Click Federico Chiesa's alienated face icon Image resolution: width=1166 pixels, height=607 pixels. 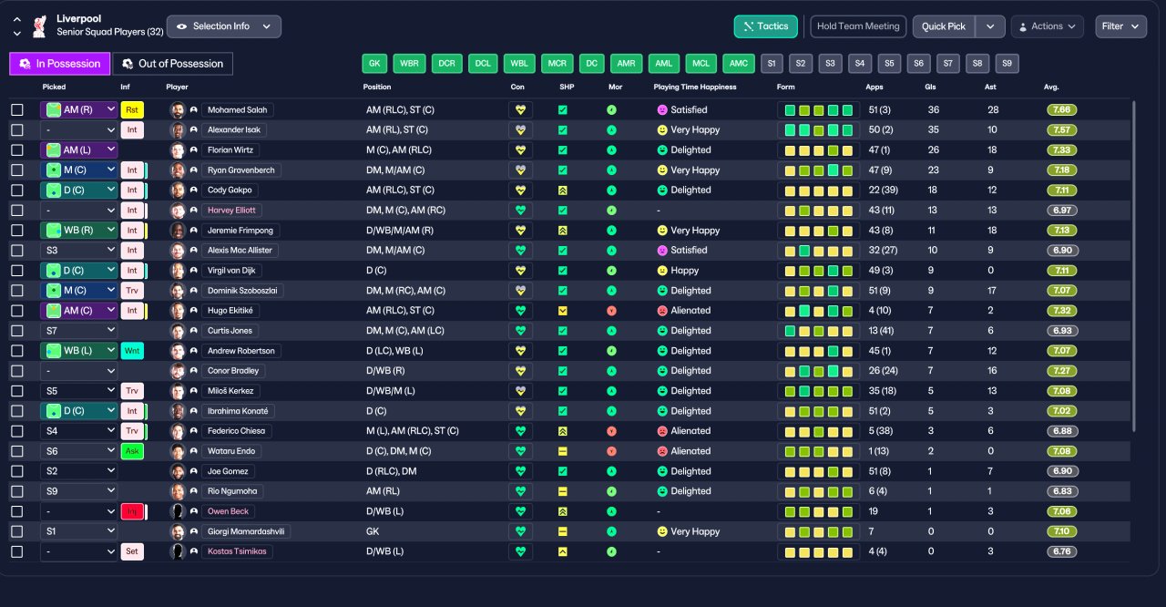pyautogui.click(x=662, y=431)
